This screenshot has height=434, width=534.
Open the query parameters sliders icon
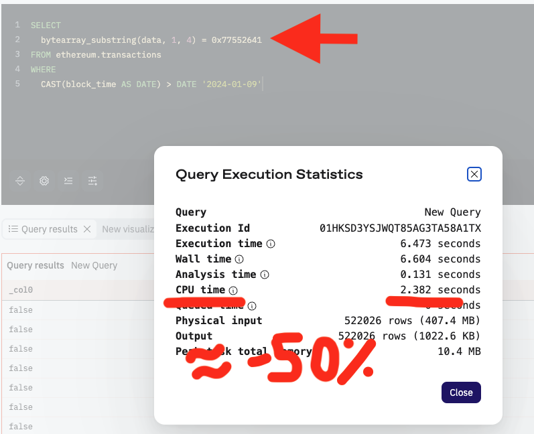92,181
